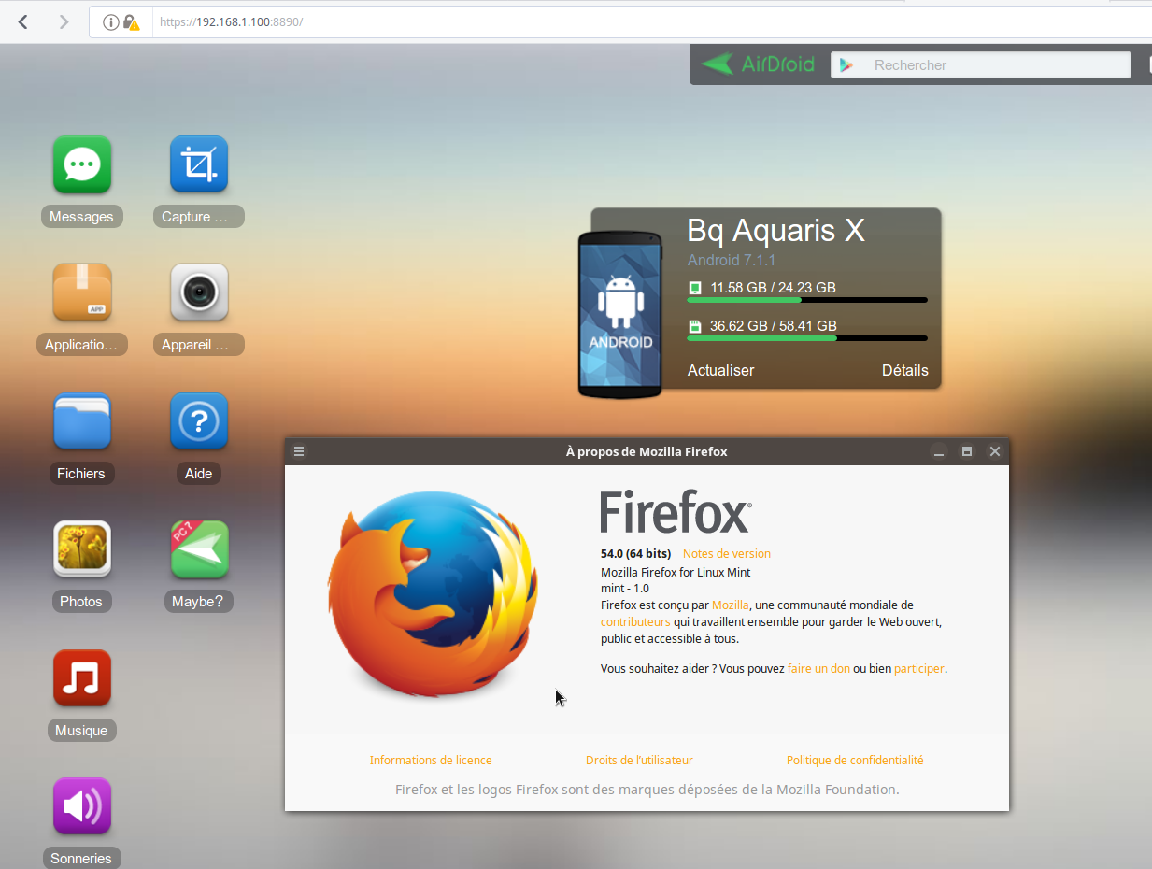
Task: Click the insecure connection padlock warning icon
Action: [x=132, y=22]
